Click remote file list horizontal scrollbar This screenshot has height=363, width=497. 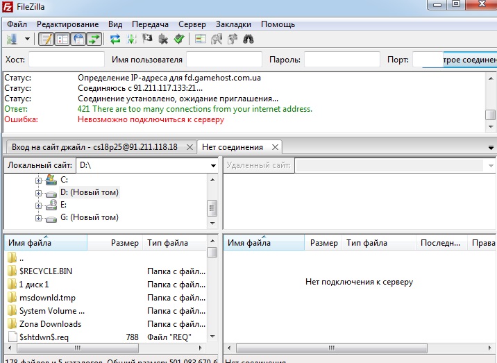(x=332, y=348)
